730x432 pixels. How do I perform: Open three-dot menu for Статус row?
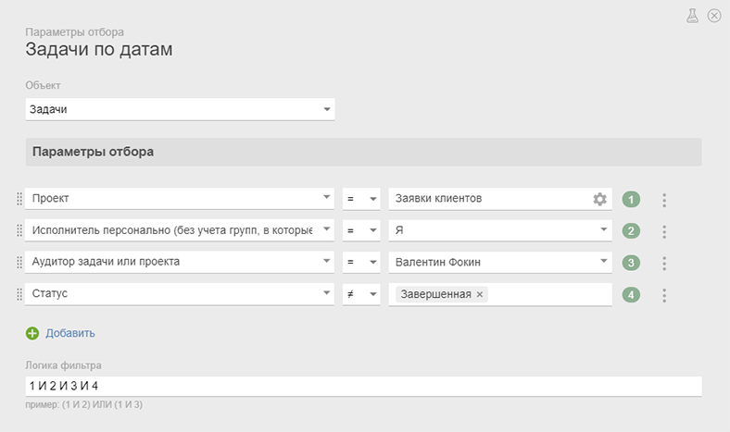(663, 295)
